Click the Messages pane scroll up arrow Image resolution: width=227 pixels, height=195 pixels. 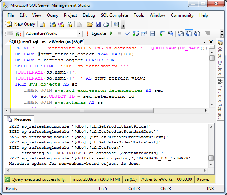coord(211,127)
